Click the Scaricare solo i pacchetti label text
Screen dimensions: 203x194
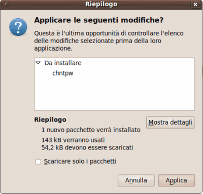(x=80, y=161)
